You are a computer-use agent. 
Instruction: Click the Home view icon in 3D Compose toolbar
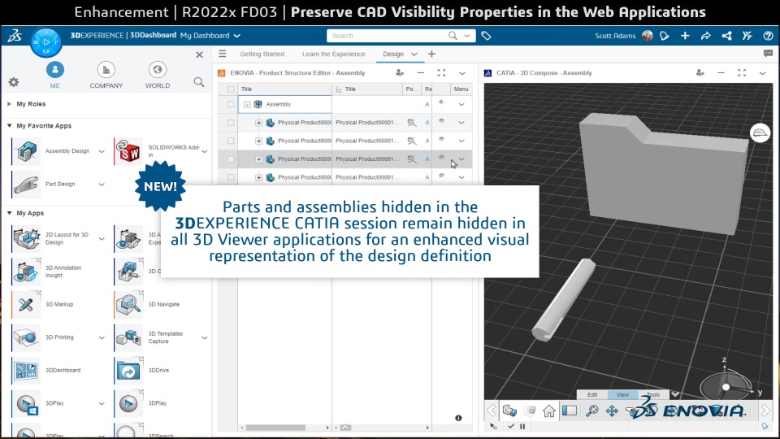pyautogui.click(x=549, y=411)
